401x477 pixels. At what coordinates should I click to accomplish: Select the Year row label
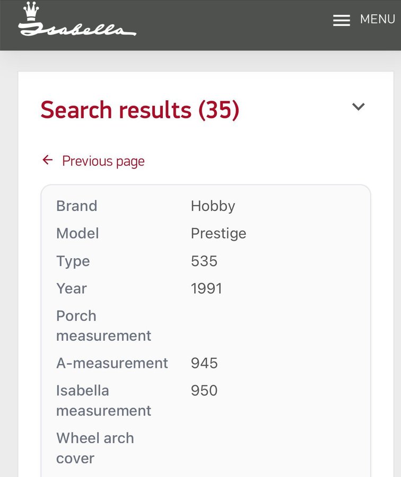click(72, 289)
